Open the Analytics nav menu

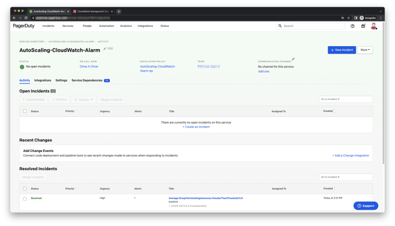126,26
